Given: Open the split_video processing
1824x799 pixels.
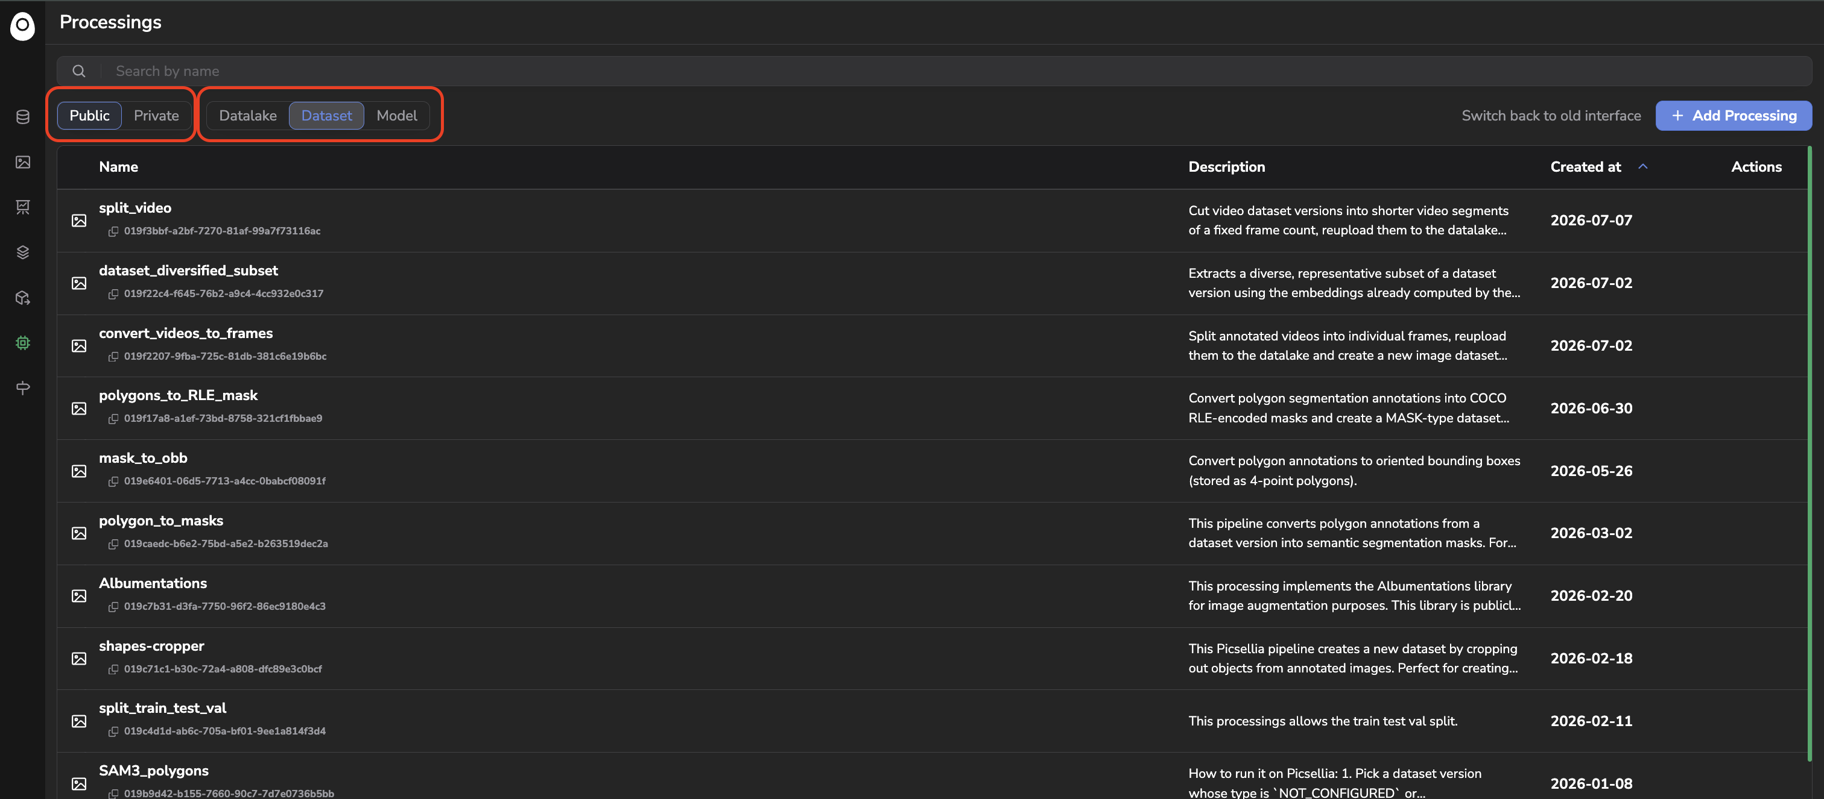Looking at the screenshot, I should pos(135,208).
